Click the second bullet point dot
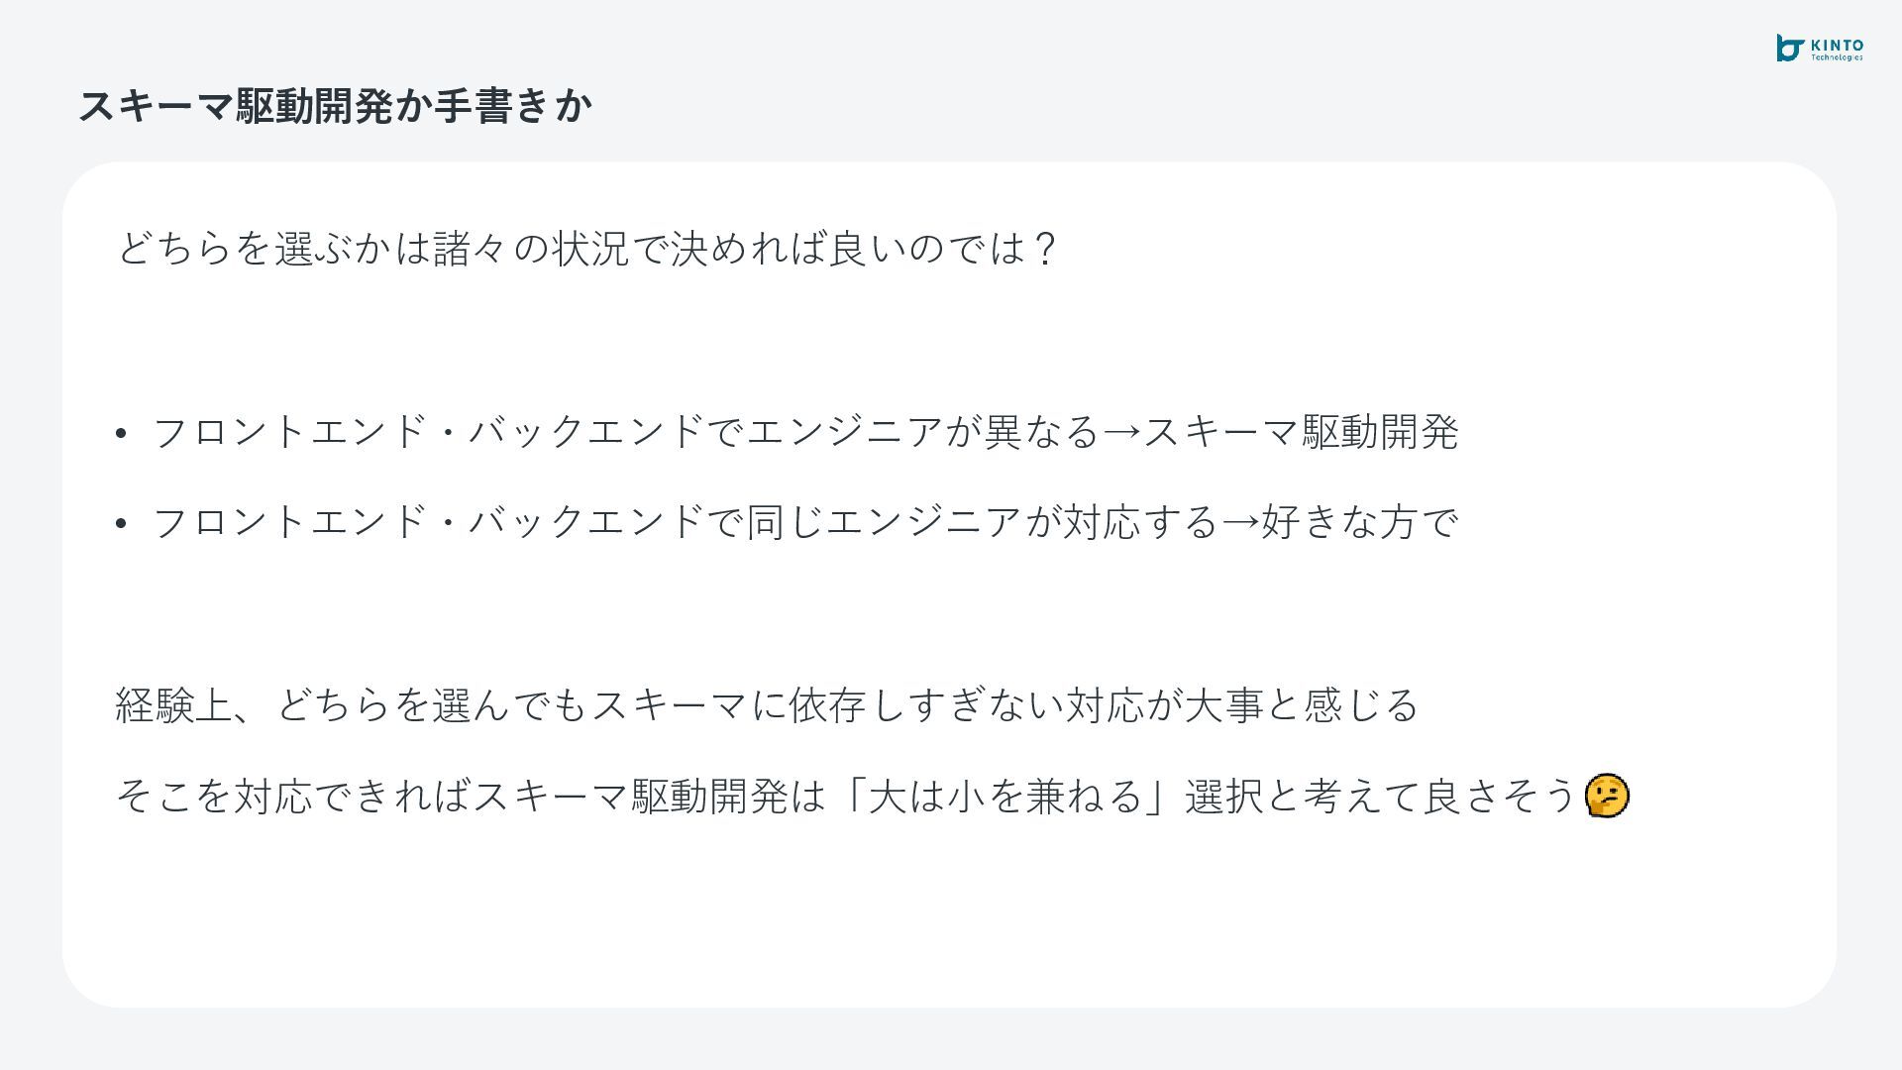Image resolution: width=1902 pixels, height=1070 pixels. (x=121, y=523)
